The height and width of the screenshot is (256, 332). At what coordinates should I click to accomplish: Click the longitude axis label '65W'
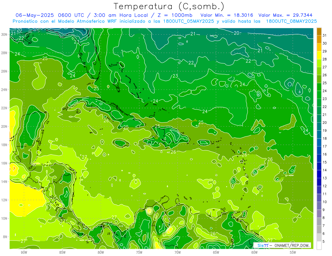[x=216, y=252]
